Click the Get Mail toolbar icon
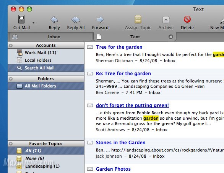 [x=21, y=19]
